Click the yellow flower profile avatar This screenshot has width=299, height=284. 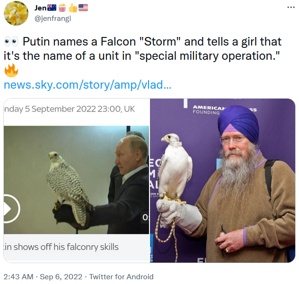click(16, 13)
